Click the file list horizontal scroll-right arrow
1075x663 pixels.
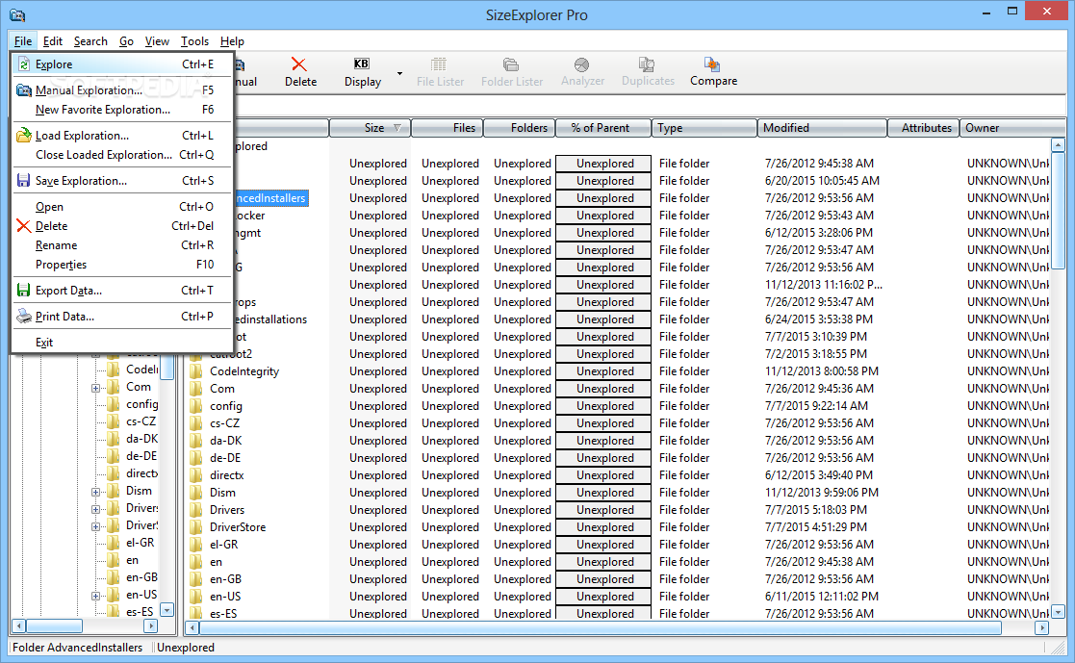coord(1042,627)
